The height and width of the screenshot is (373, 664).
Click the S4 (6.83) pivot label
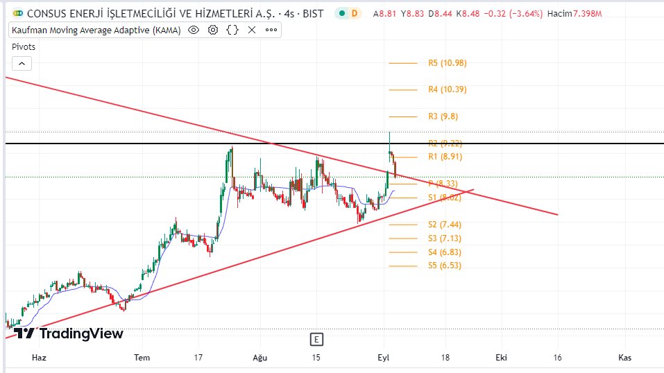(445, 252)
